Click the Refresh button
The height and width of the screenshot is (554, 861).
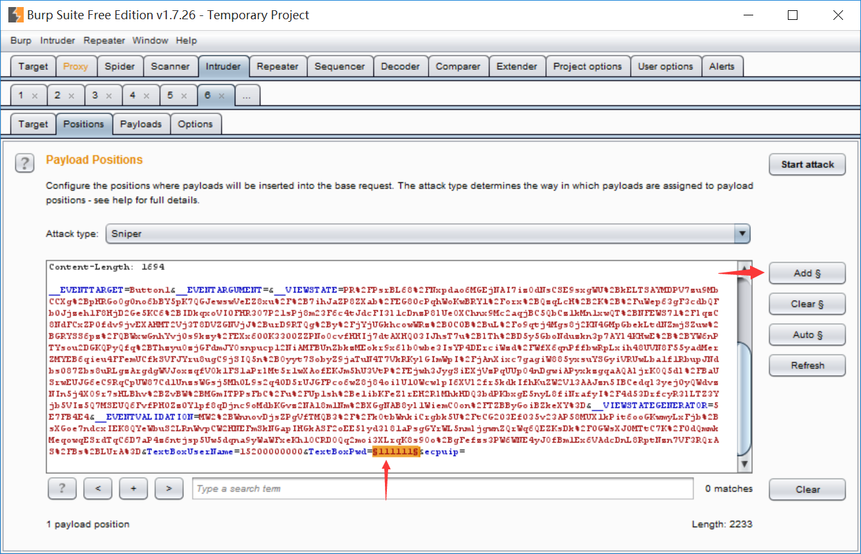(x=807, y=365)
